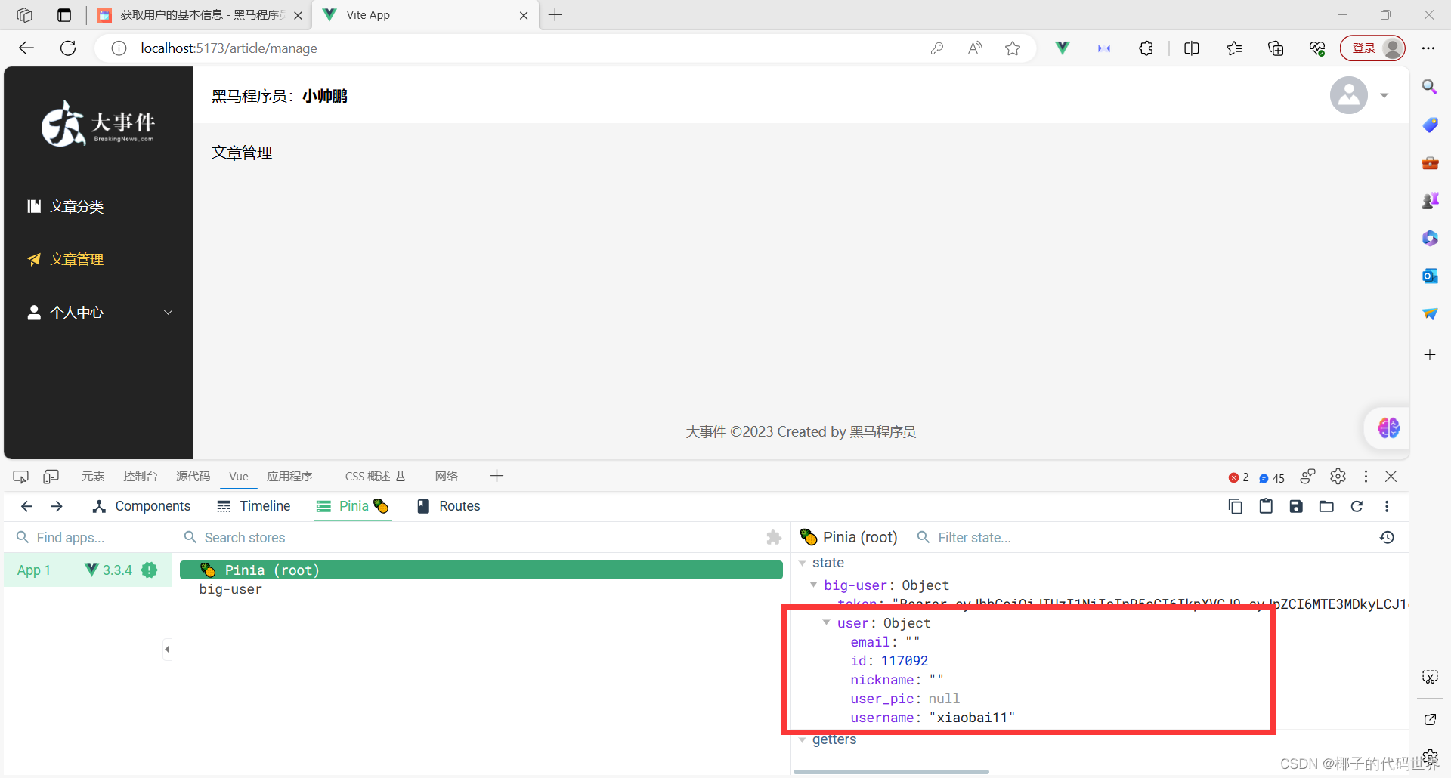
Task: Click the Find apps search field
Action: (88, 537)
